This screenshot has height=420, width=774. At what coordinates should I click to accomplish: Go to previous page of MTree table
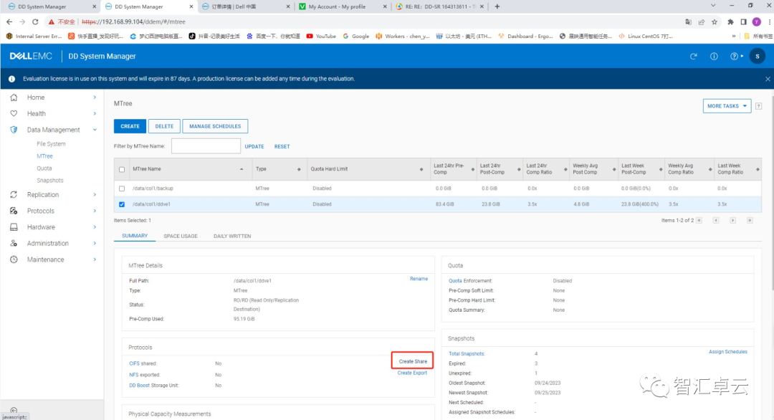point(716,221)
